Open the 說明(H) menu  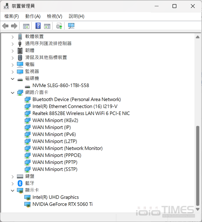[77, 16]
